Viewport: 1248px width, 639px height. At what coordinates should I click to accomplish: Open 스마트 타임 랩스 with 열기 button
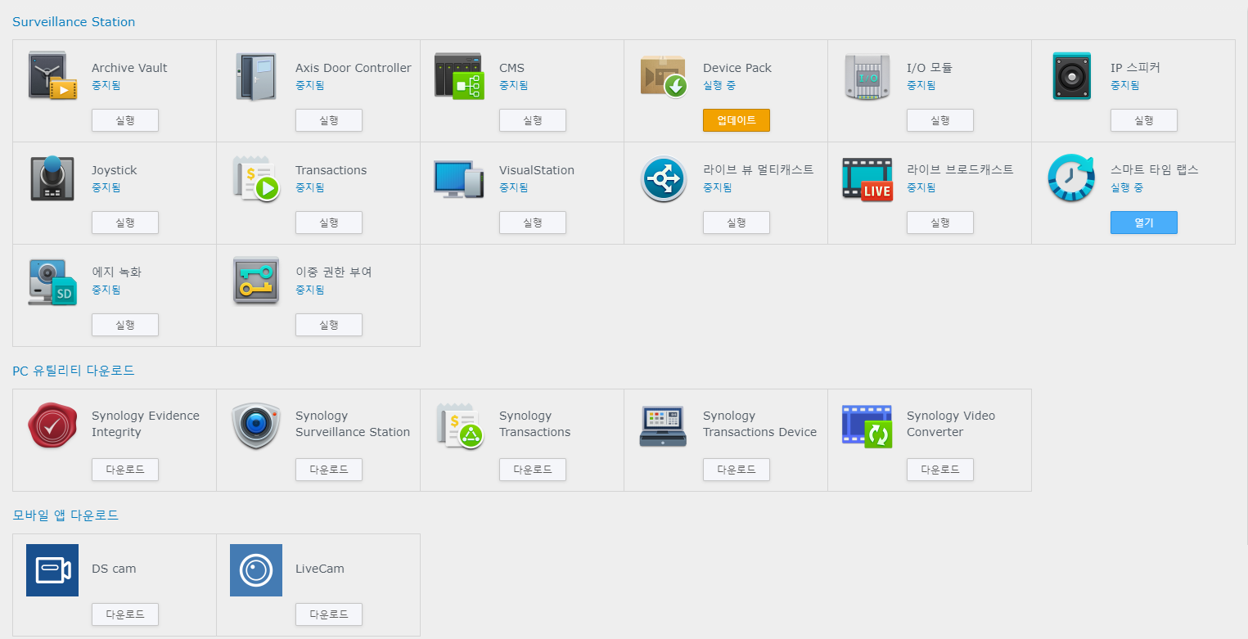tap(1144, 223)
